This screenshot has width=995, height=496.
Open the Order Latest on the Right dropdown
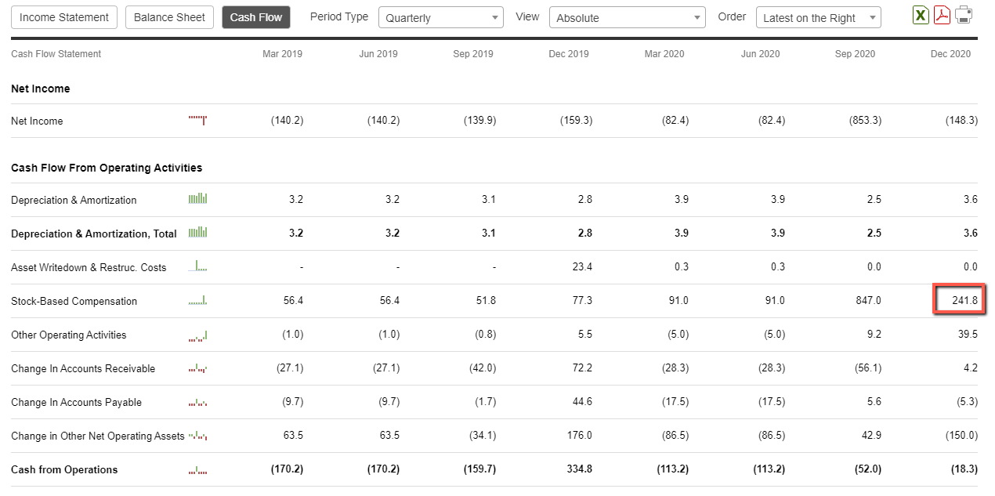(x=819, y=18)
